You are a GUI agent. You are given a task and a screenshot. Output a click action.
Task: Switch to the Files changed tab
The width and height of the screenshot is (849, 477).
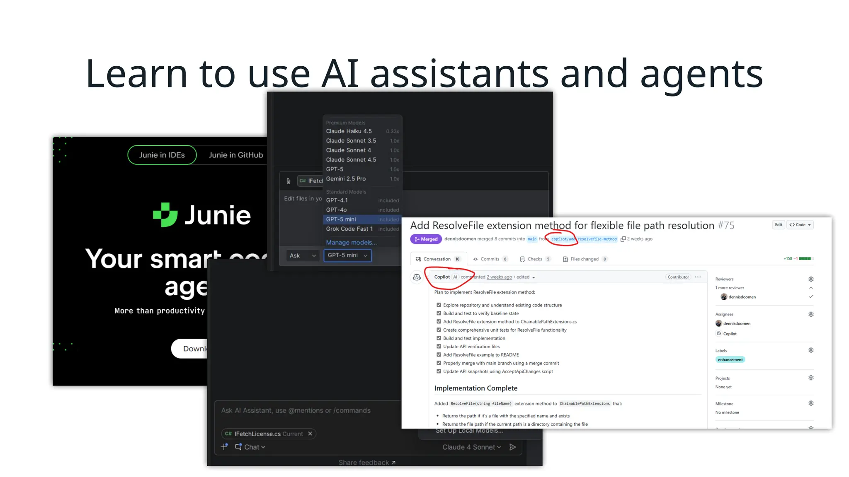(585, 259)
